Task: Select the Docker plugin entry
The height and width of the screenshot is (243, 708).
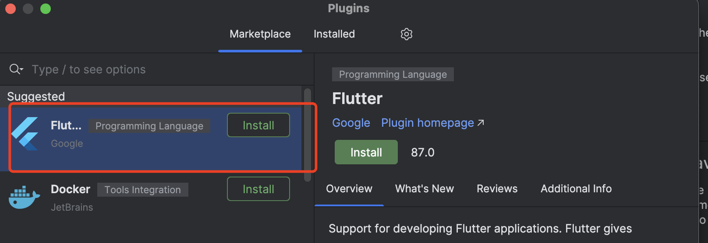Action: (151, 198)
